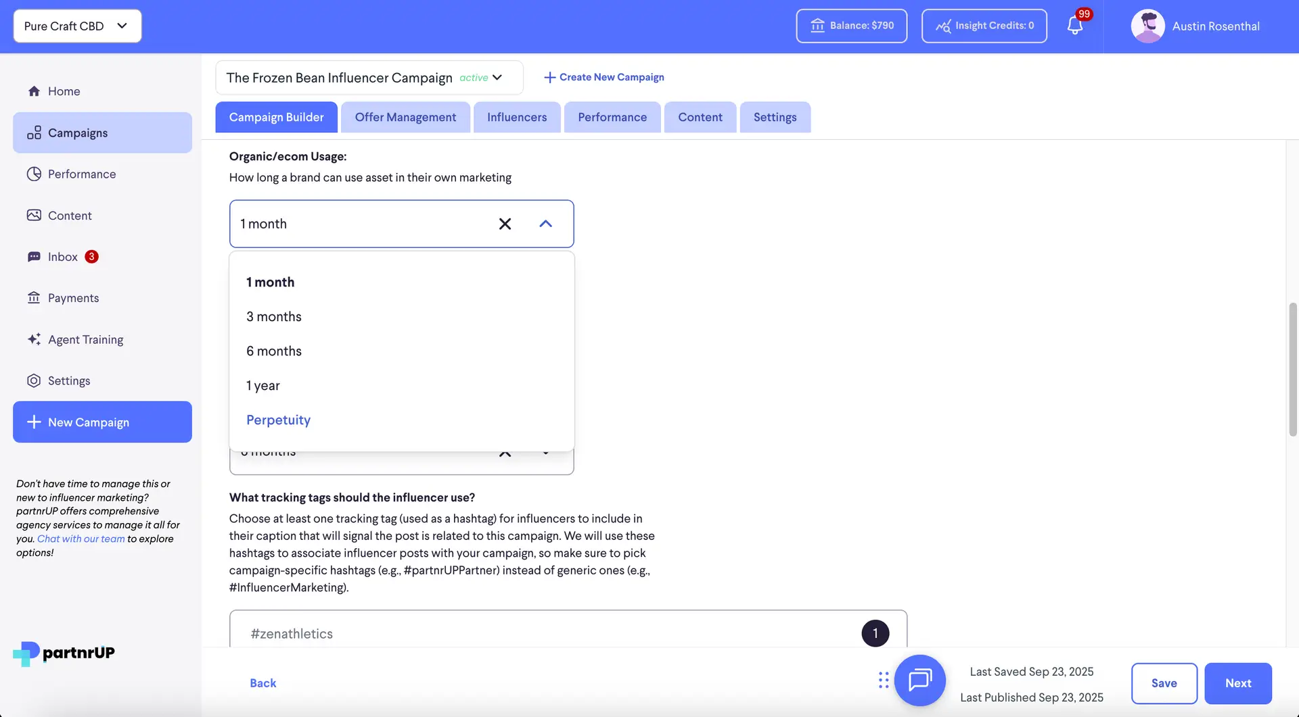Select Perpetuity from the duration options
Viewport: 1299px width, 717px height.
click(x=278, y=420)
